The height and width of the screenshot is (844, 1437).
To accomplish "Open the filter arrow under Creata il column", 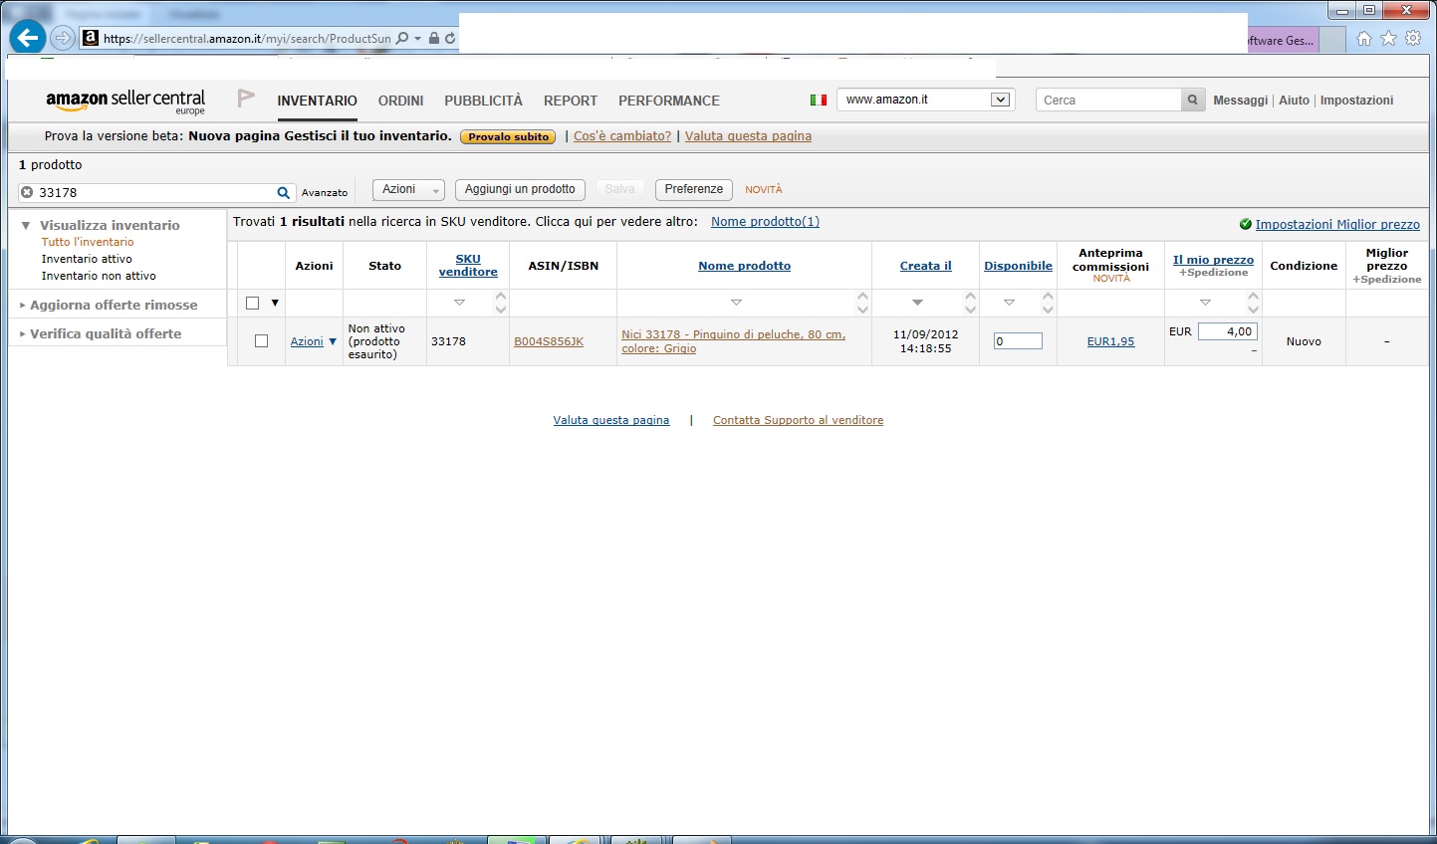I will [x=917, y=303].
